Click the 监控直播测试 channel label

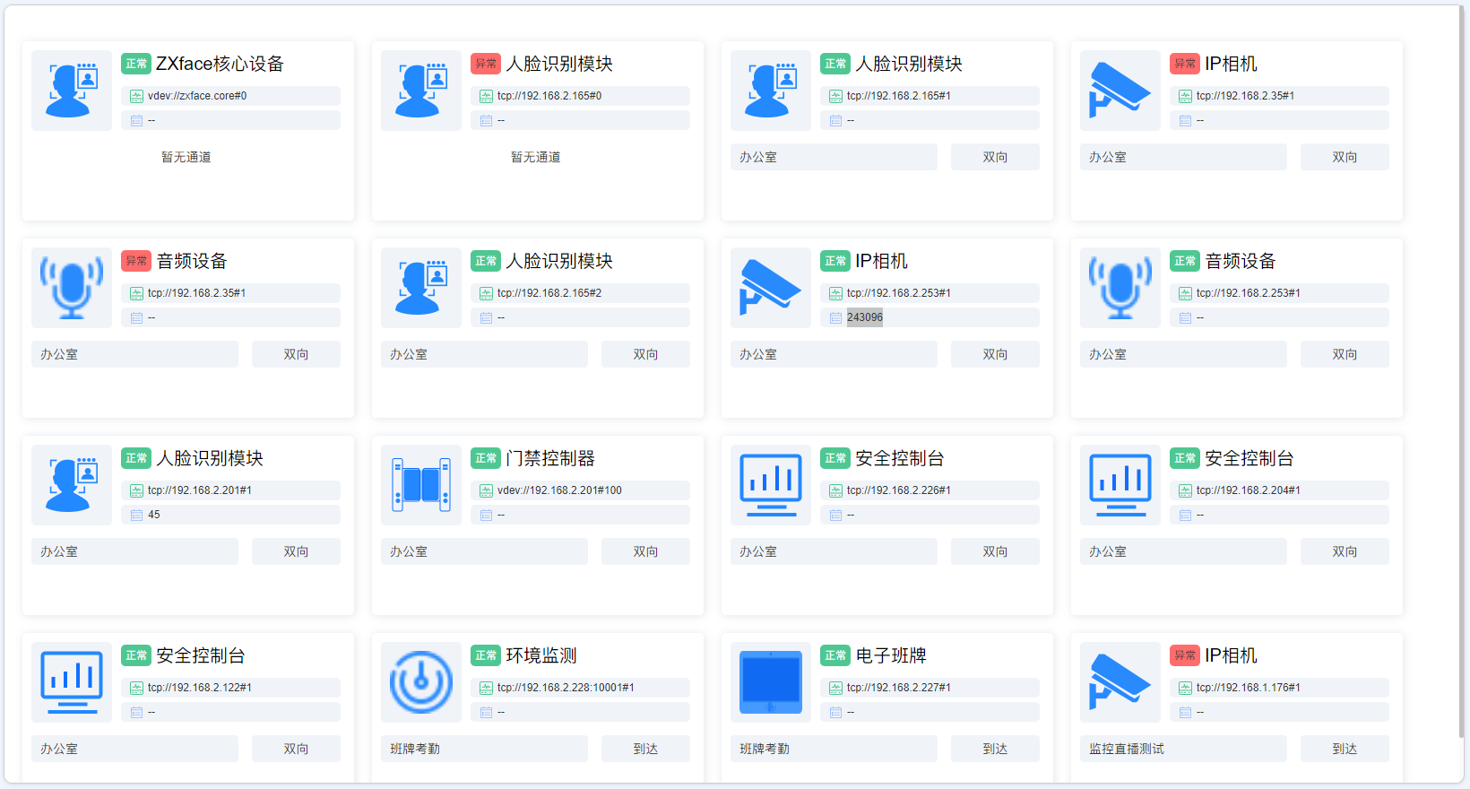click(x=1127, y=749)
